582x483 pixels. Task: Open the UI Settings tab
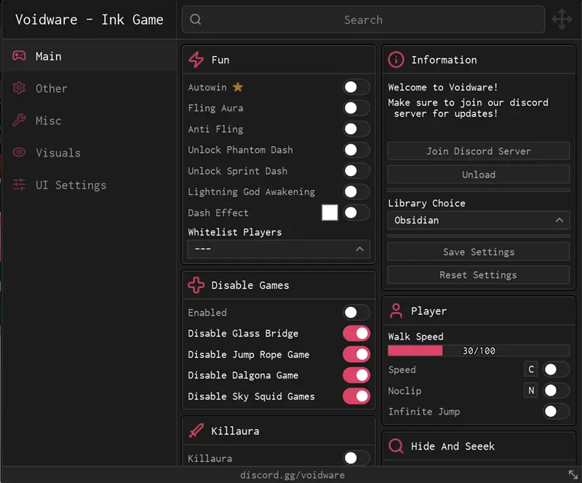click(89, 185)
